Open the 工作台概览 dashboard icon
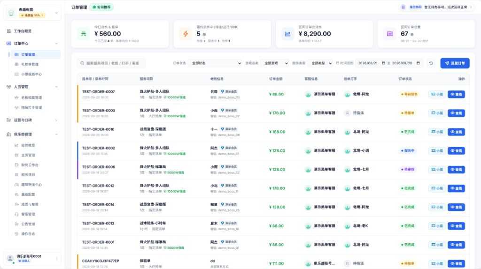 [x=8, y=31]
